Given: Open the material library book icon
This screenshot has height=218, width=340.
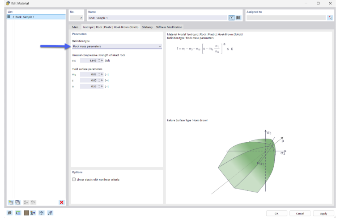Looking at the screenshot, I should (x=238, y=18).
